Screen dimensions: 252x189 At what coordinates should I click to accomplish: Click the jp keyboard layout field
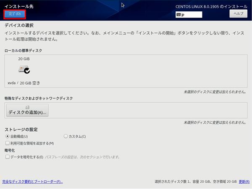tap(189, 15)
